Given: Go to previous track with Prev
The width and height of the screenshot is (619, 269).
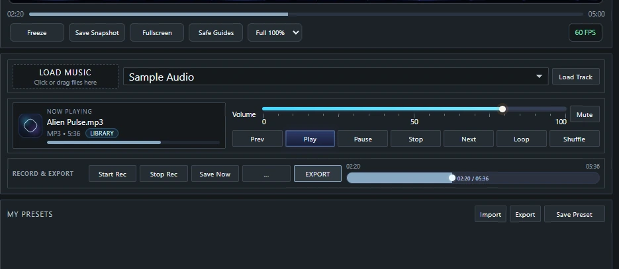Looking at the screenshot, I should click(258, 139).
